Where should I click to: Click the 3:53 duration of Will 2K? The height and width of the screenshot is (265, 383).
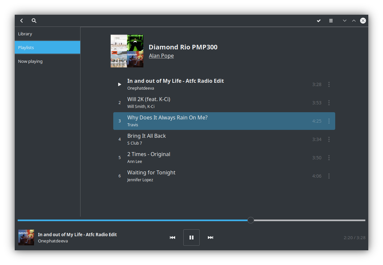point(317,103)
